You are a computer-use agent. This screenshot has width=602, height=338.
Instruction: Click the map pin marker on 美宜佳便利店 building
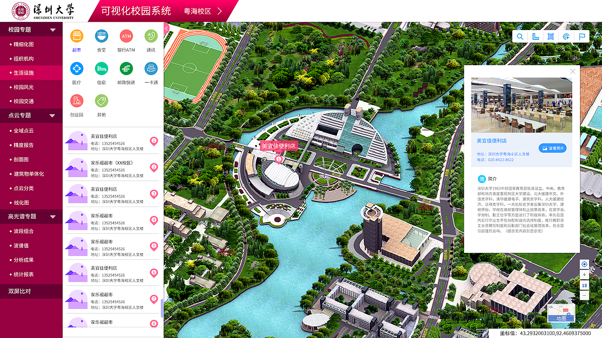click(278, 160)
